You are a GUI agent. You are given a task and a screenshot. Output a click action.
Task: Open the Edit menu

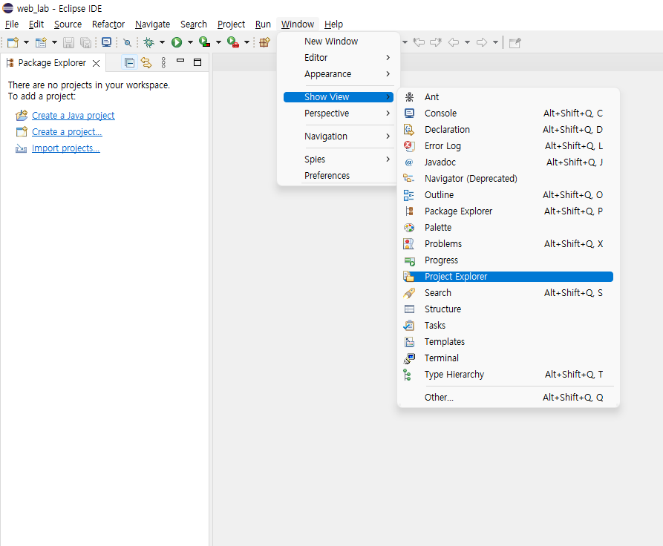(36, 24)
